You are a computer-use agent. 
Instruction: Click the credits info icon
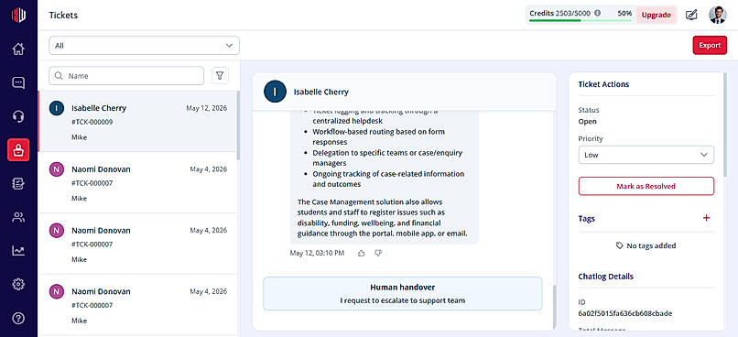(x=597, y=13)
